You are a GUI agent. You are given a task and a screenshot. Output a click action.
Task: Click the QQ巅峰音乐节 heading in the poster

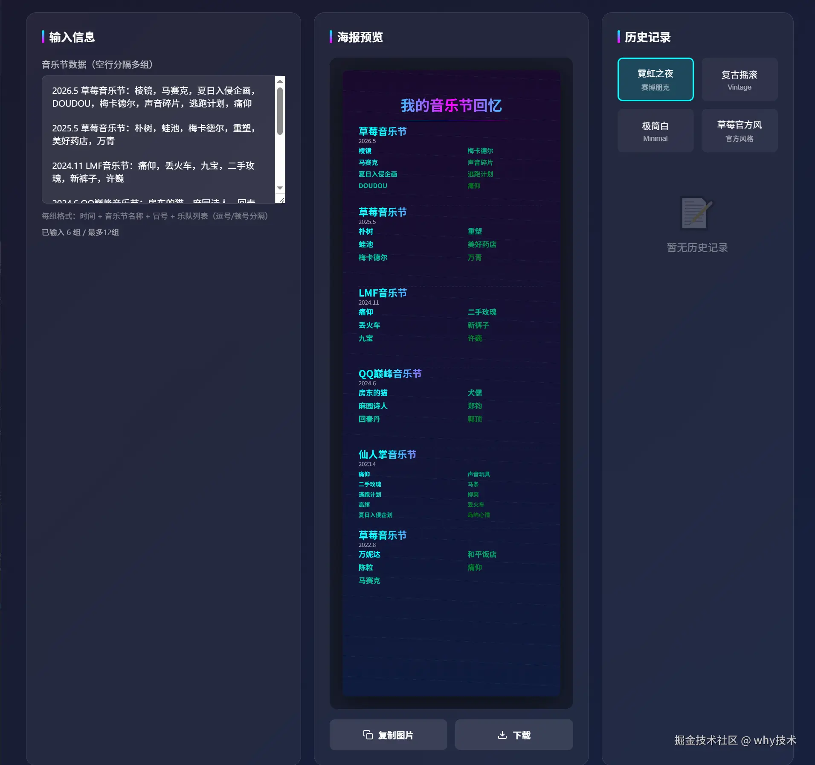pos(390,374)
